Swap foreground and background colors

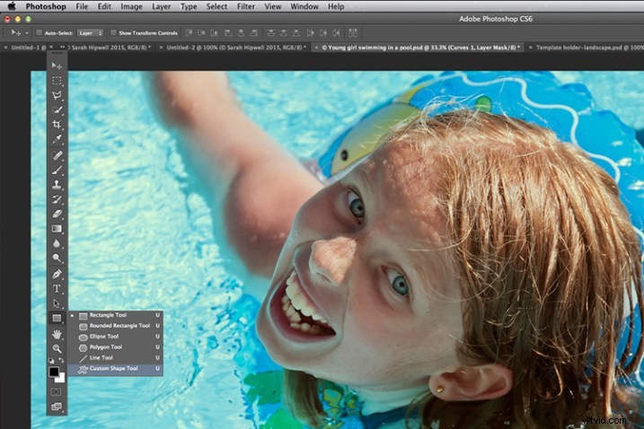tap(61, 360)
